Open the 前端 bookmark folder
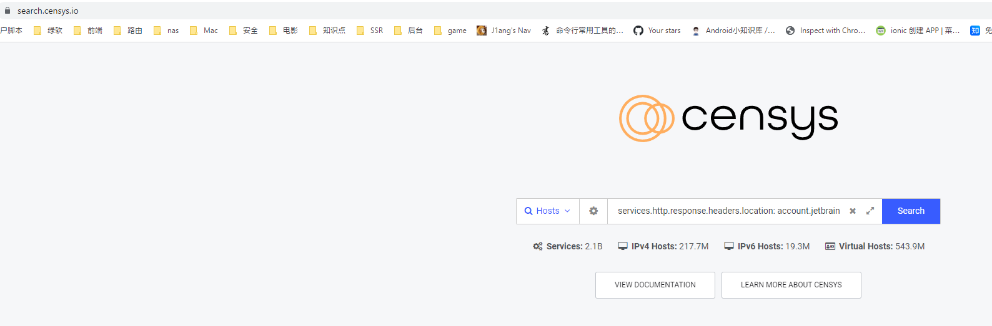Screen dimensions: 992x326 [88, 31]
